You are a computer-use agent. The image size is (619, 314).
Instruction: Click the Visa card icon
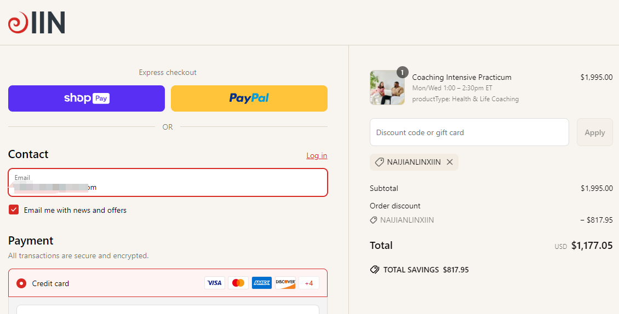click(214, 283)
